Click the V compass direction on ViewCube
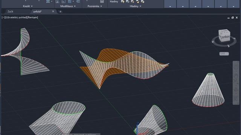The height and width of the screenshot is (135, 241). click(235, 38)
